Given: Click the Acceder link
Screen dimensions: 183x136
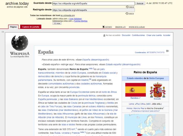Looking at the screenshot, I should pos(167,35).
